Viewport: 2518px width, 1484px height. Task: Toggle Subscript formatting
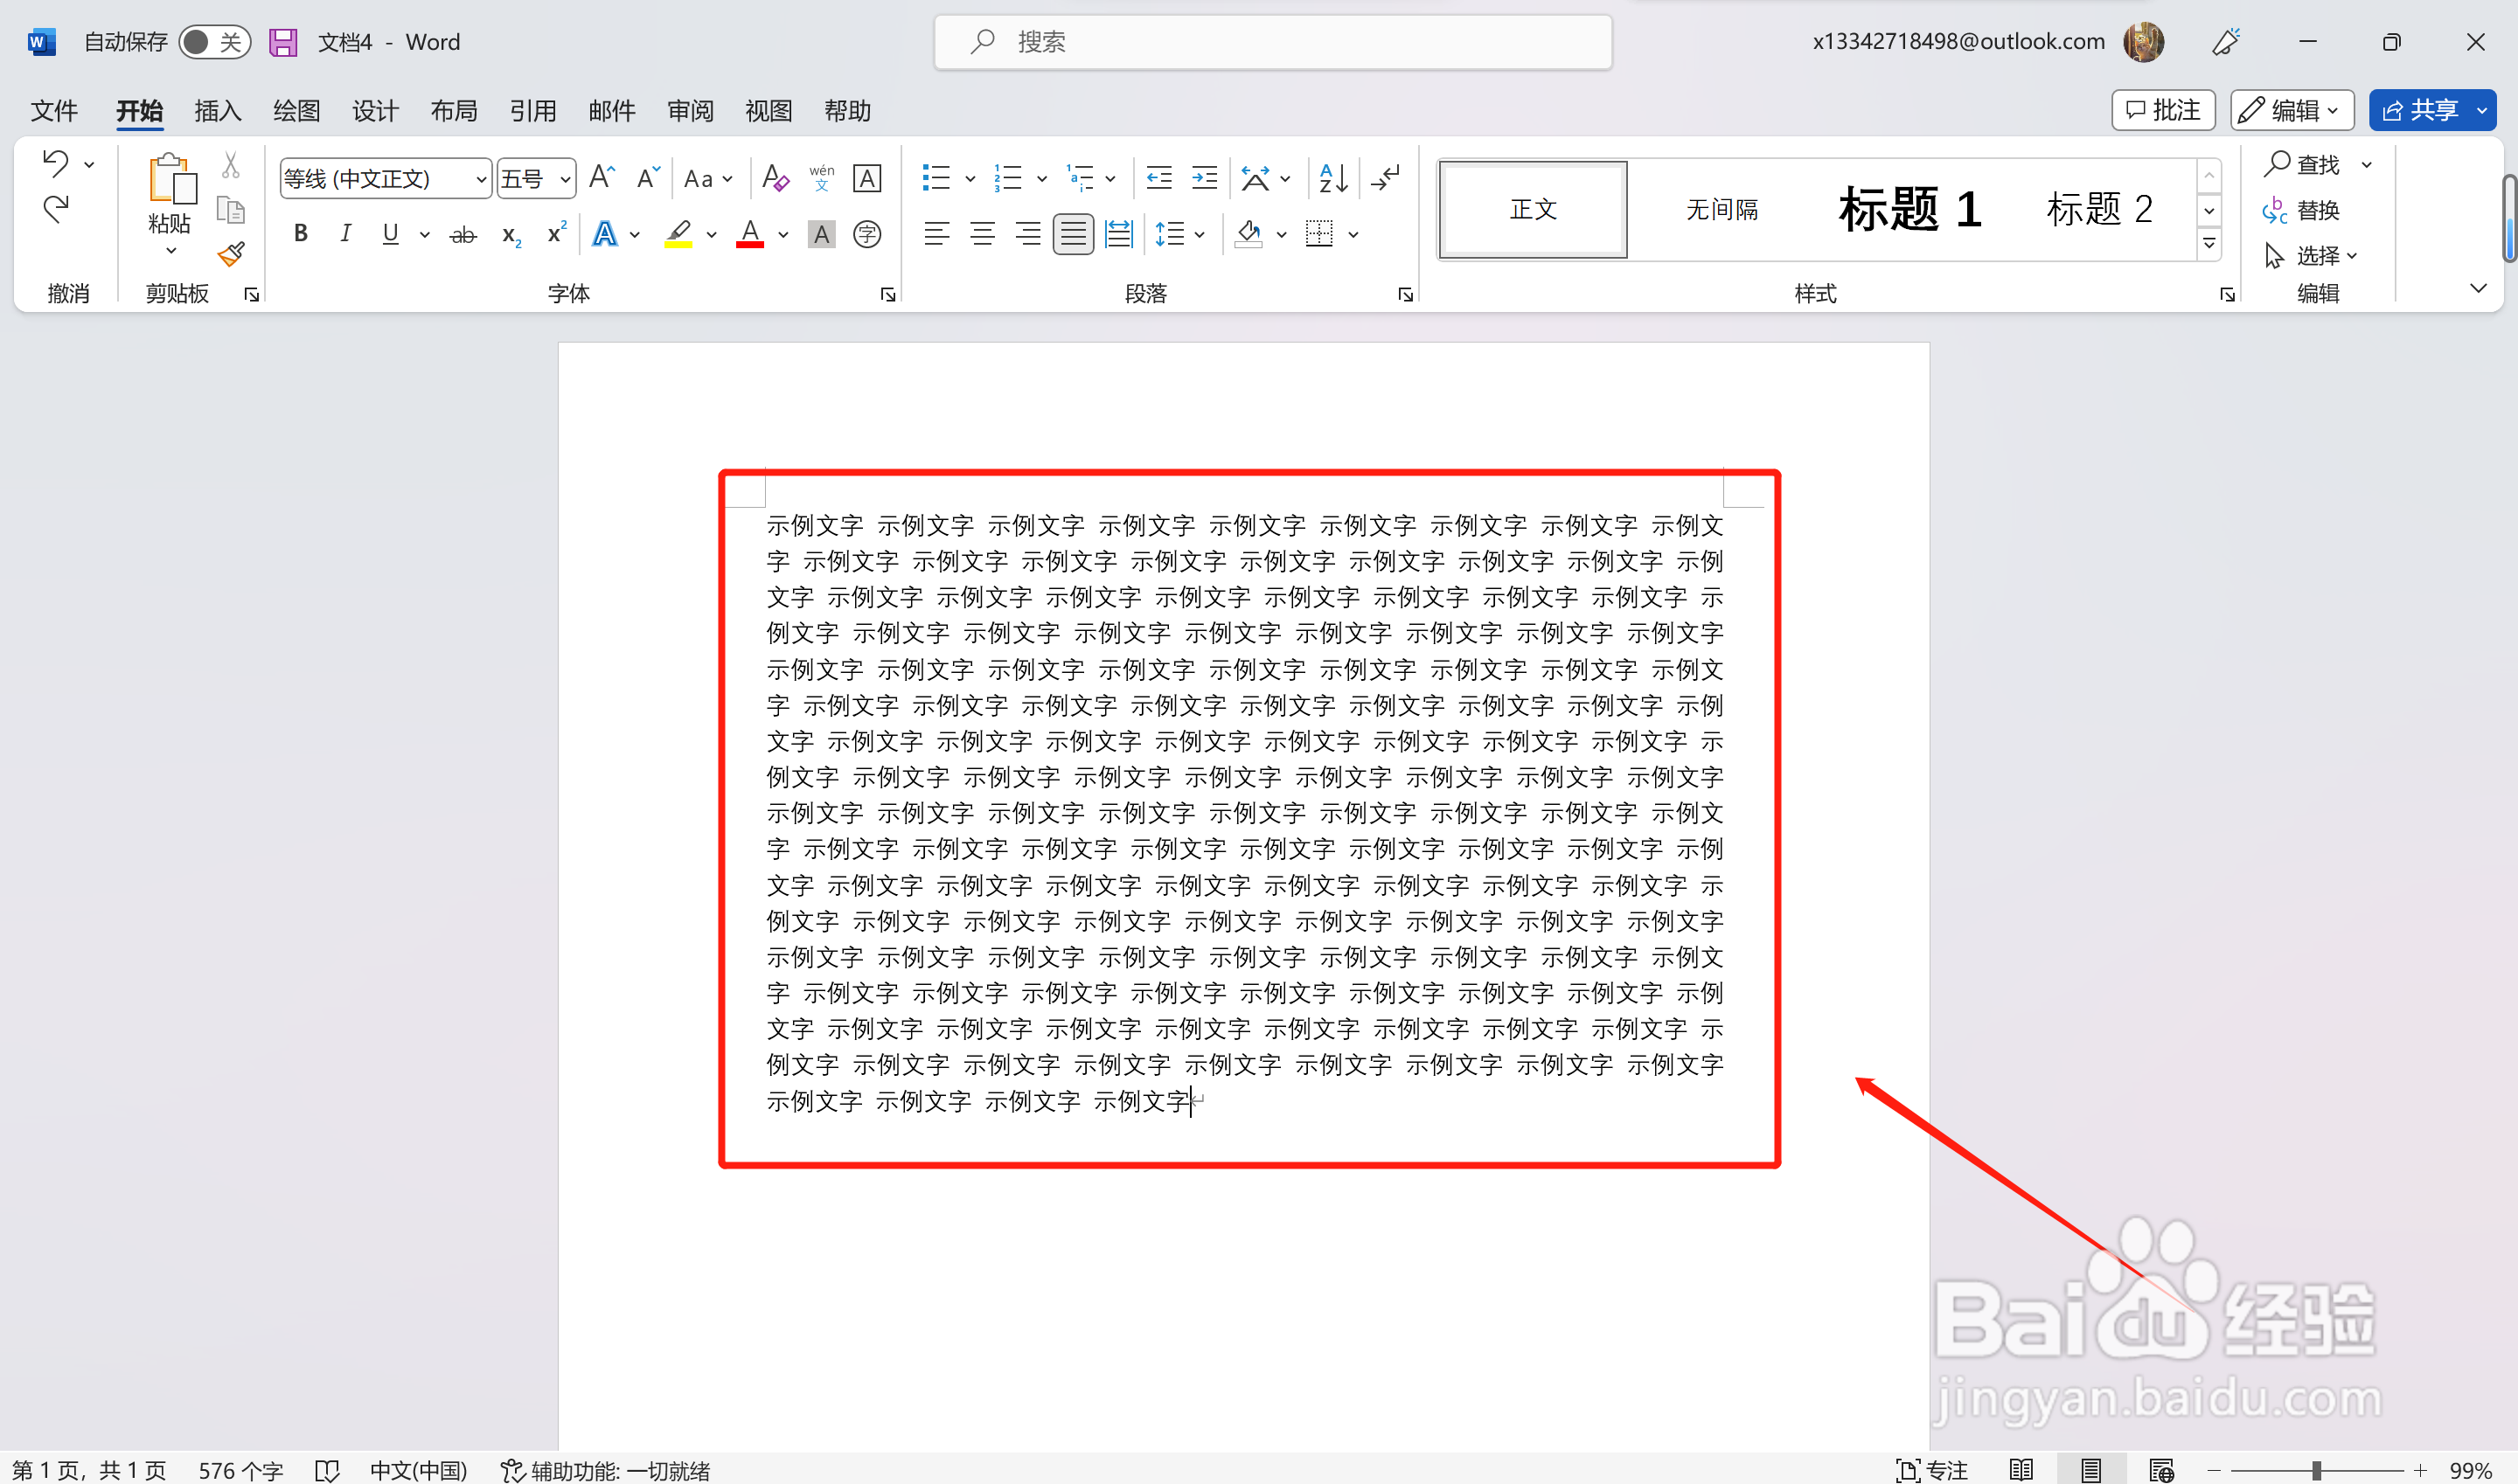coord(511,235)
